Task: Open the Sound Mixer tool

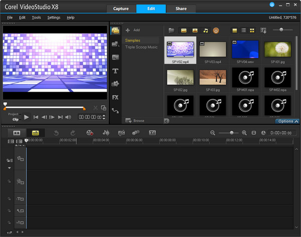Action: [x=106, y=133]
